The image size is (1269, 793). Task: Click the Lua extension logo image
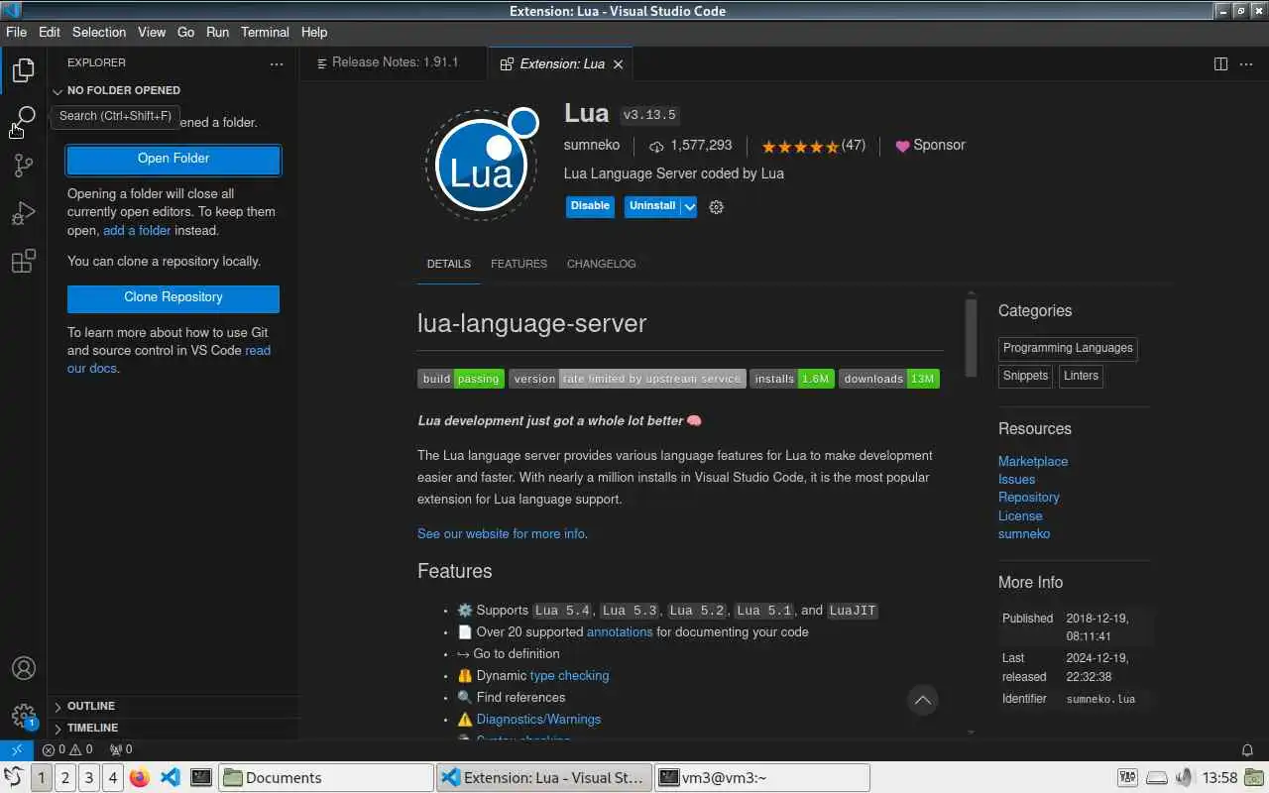[x=483, y=165]
